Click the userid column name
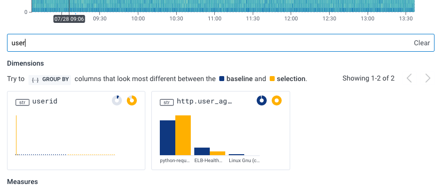This screenshot has height=186, width=443. (45, 101)
